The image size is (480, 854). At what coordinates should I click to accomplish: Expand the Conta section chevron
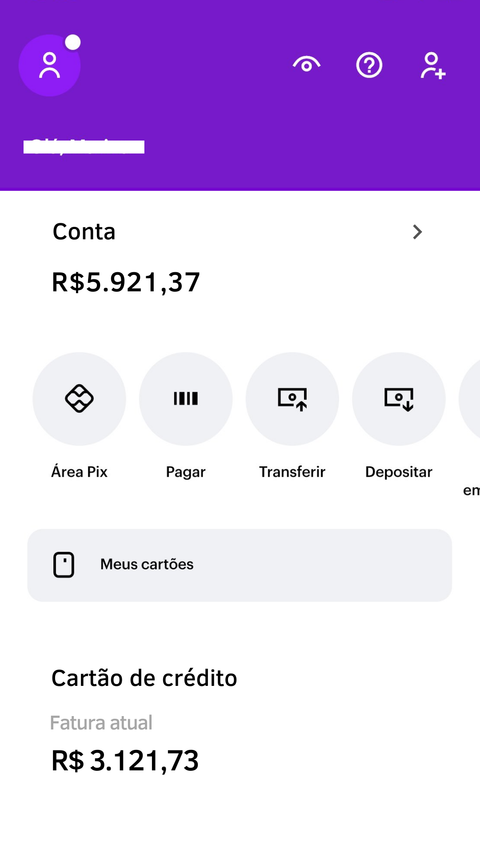(417, 232)
